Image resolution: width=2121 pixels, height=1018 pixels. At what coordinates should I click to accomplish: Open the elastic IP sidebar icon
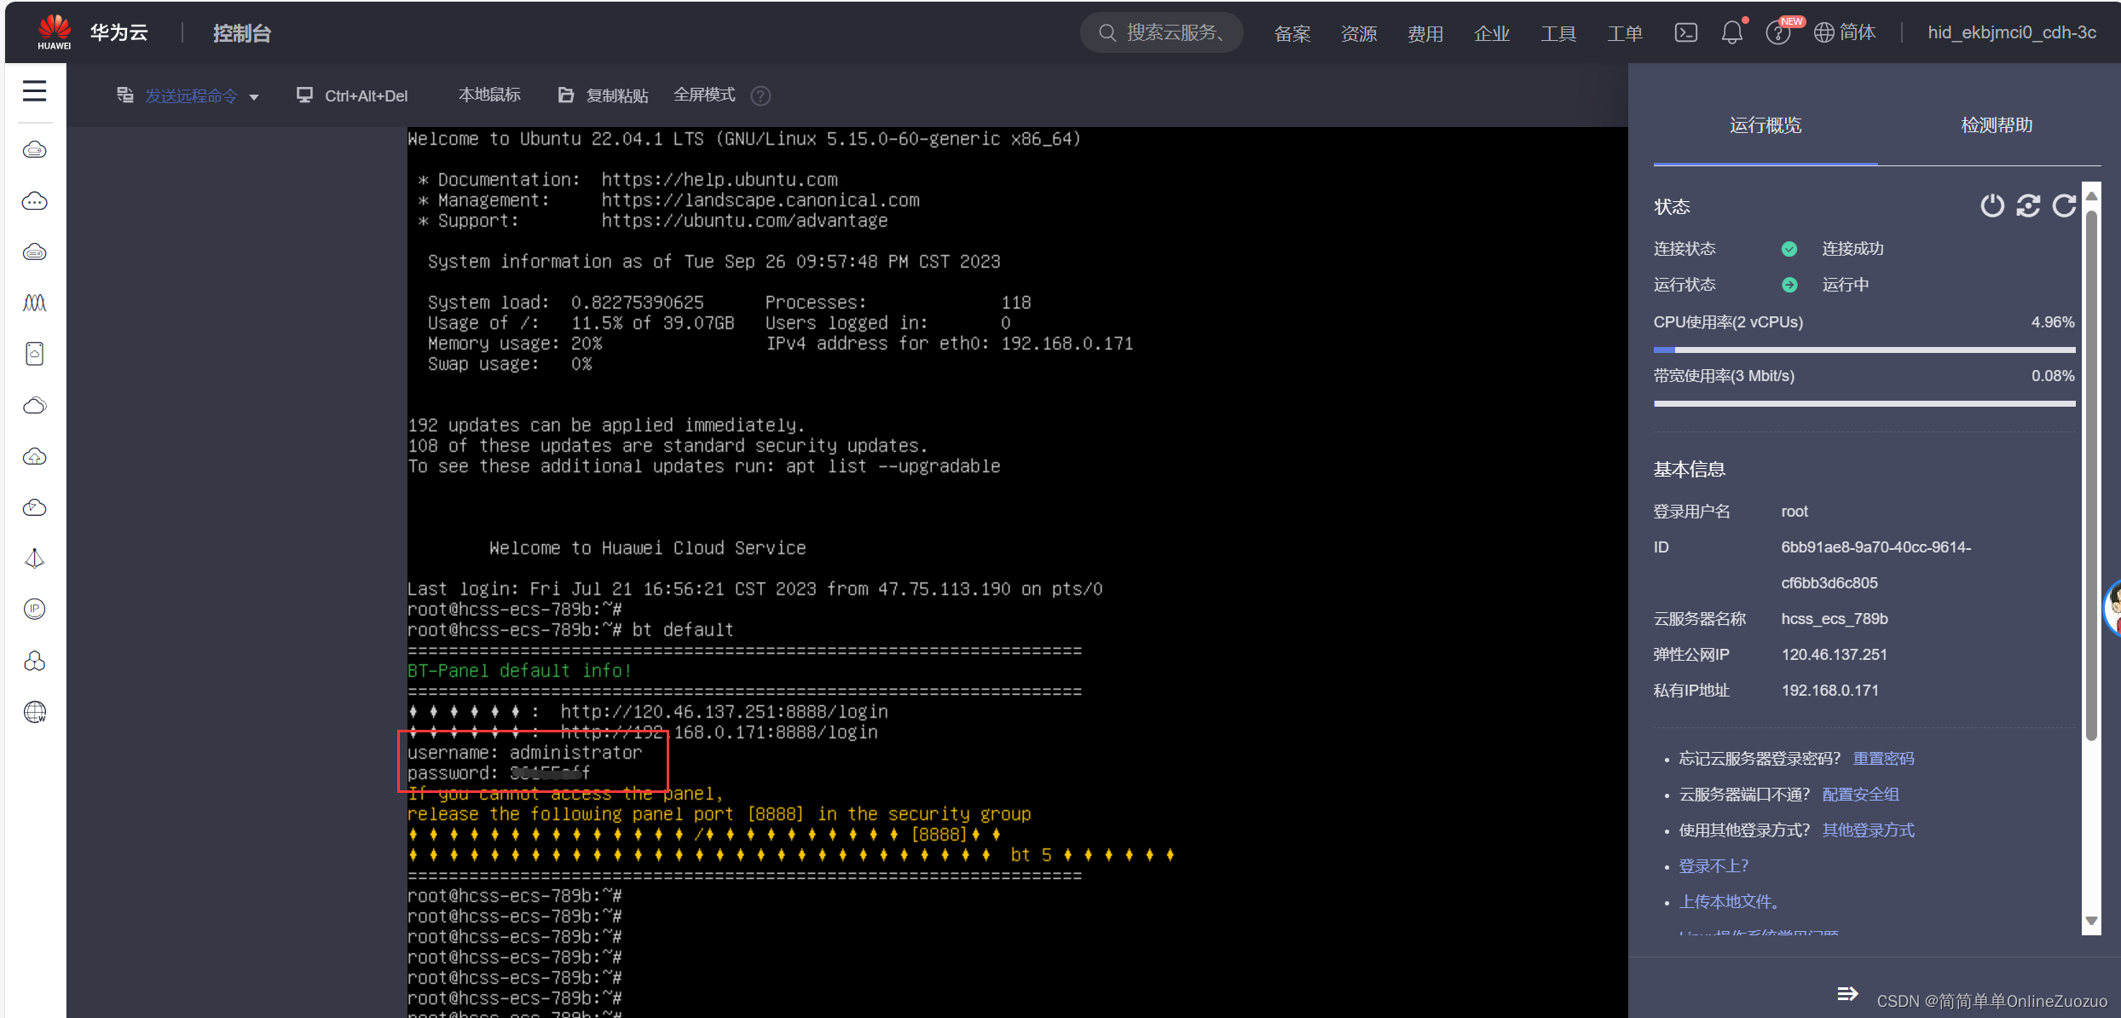click(34, 609)
